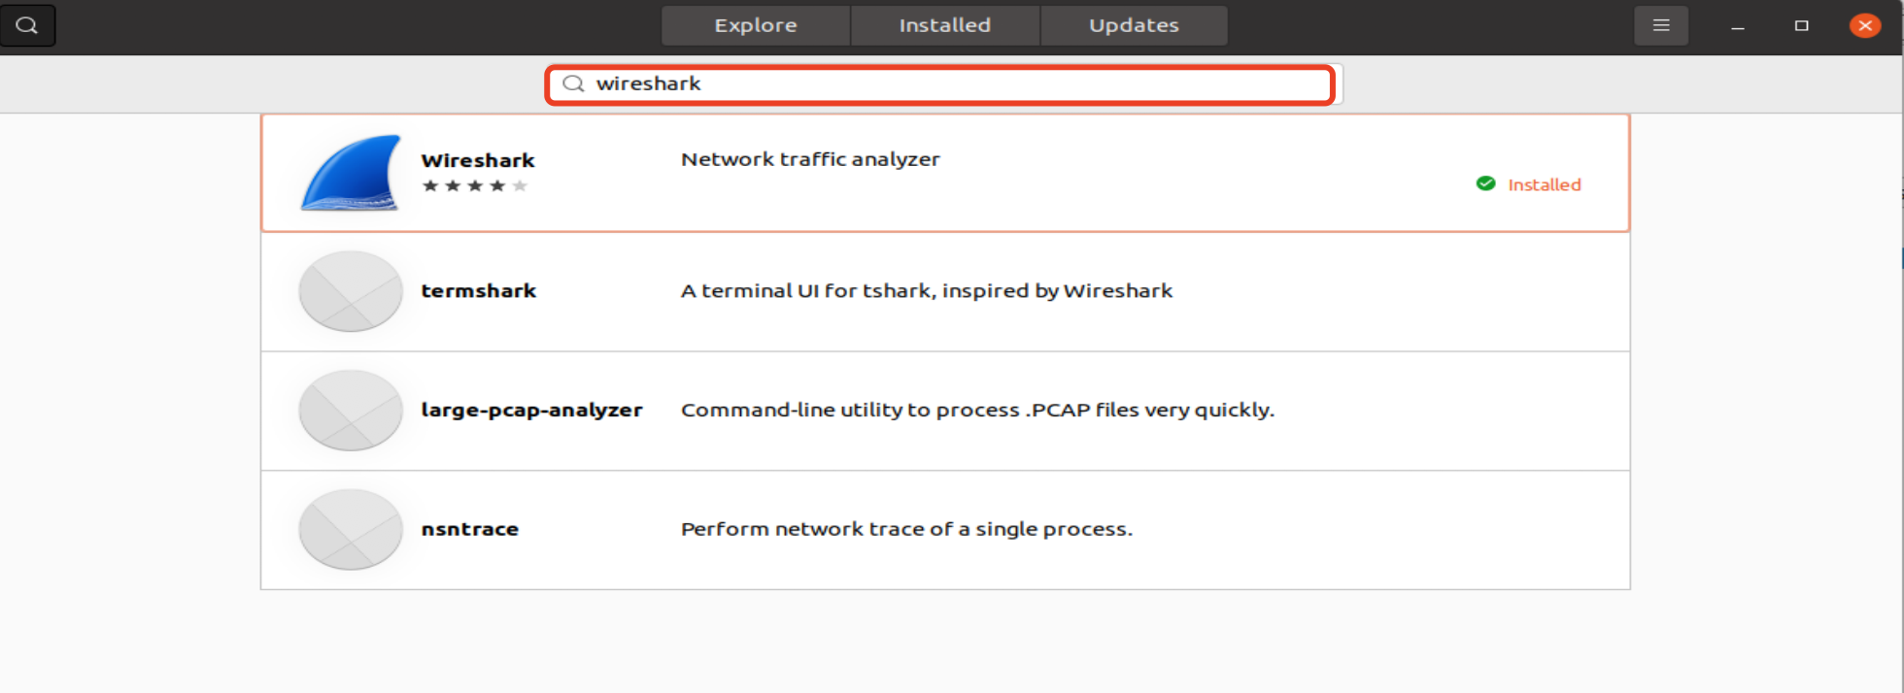The image size is (1904, 693).
Task: Click inside the search input field
Action: point(874,84)
